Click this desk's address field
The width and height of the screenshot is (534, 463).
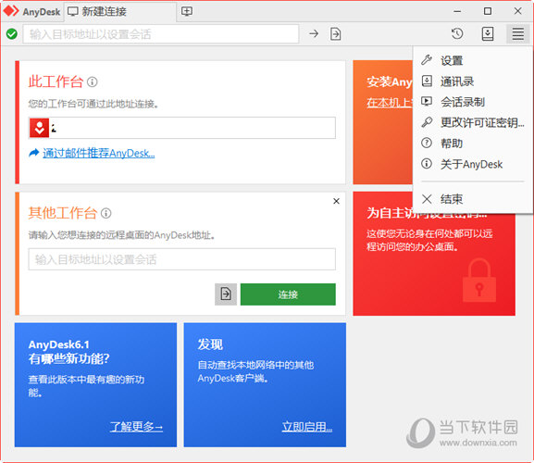click(182, 128)
